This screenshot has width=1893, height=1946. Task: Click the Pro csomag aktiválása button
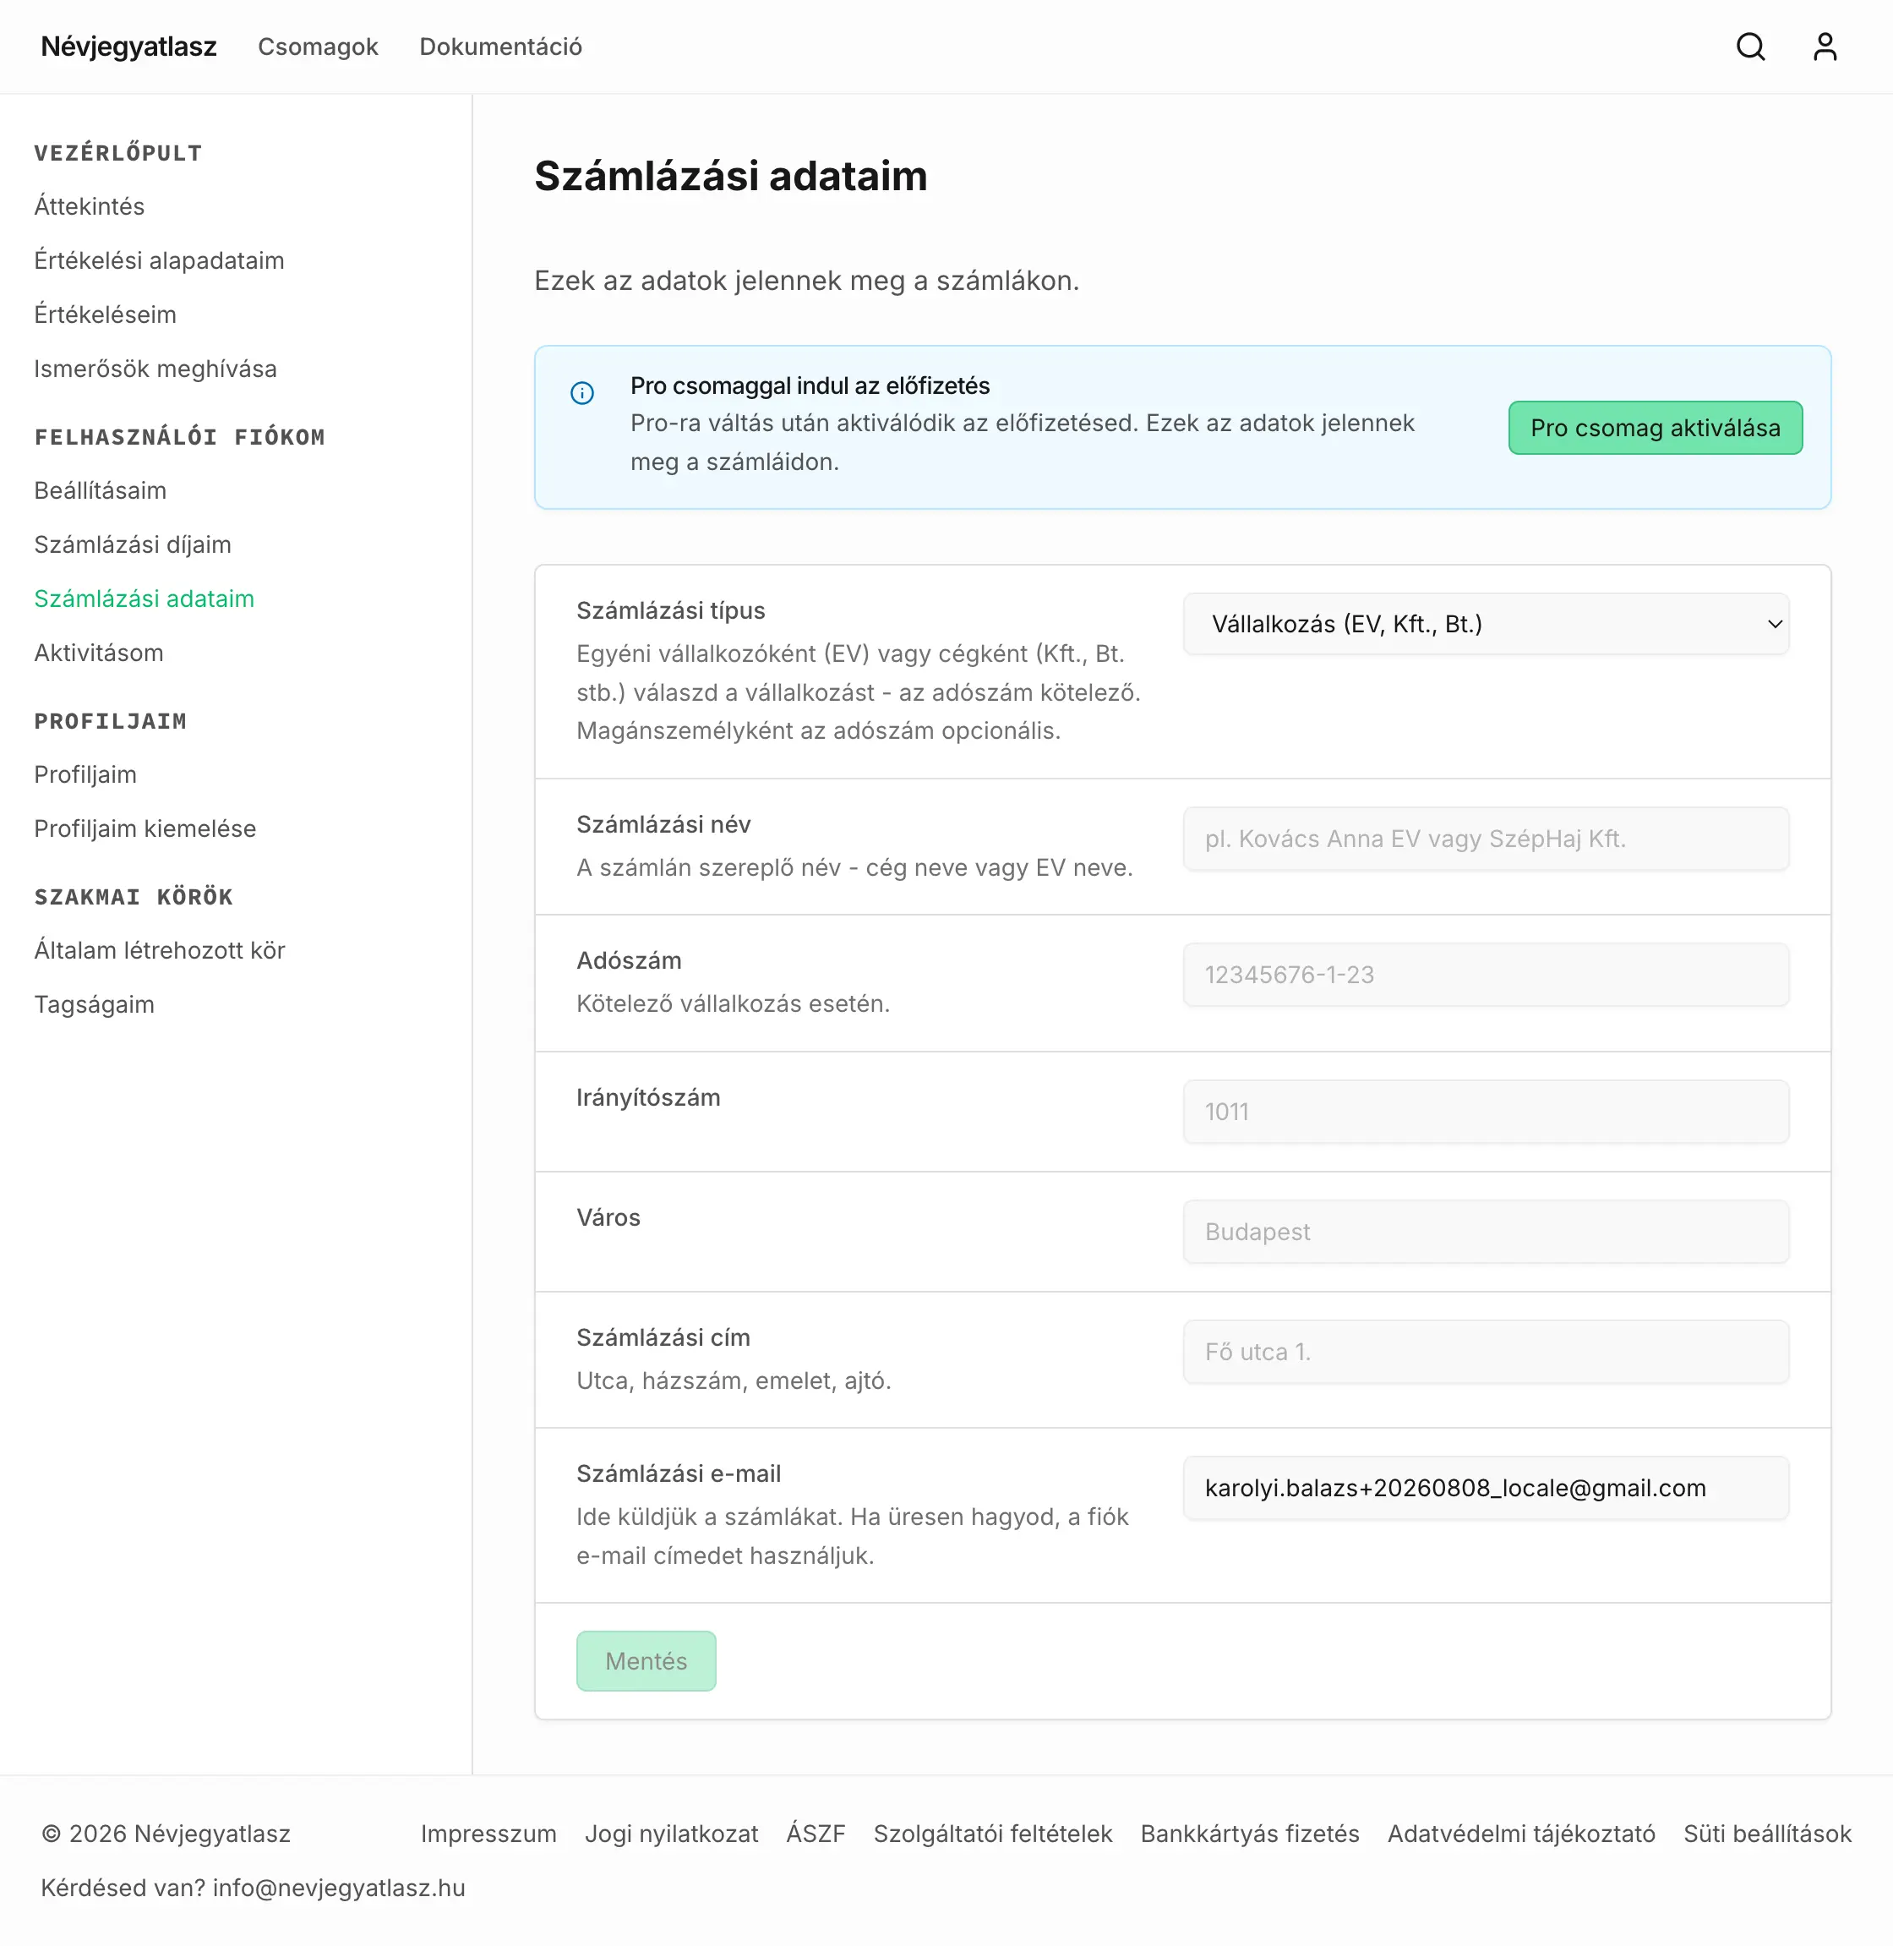pos(1655,428)
